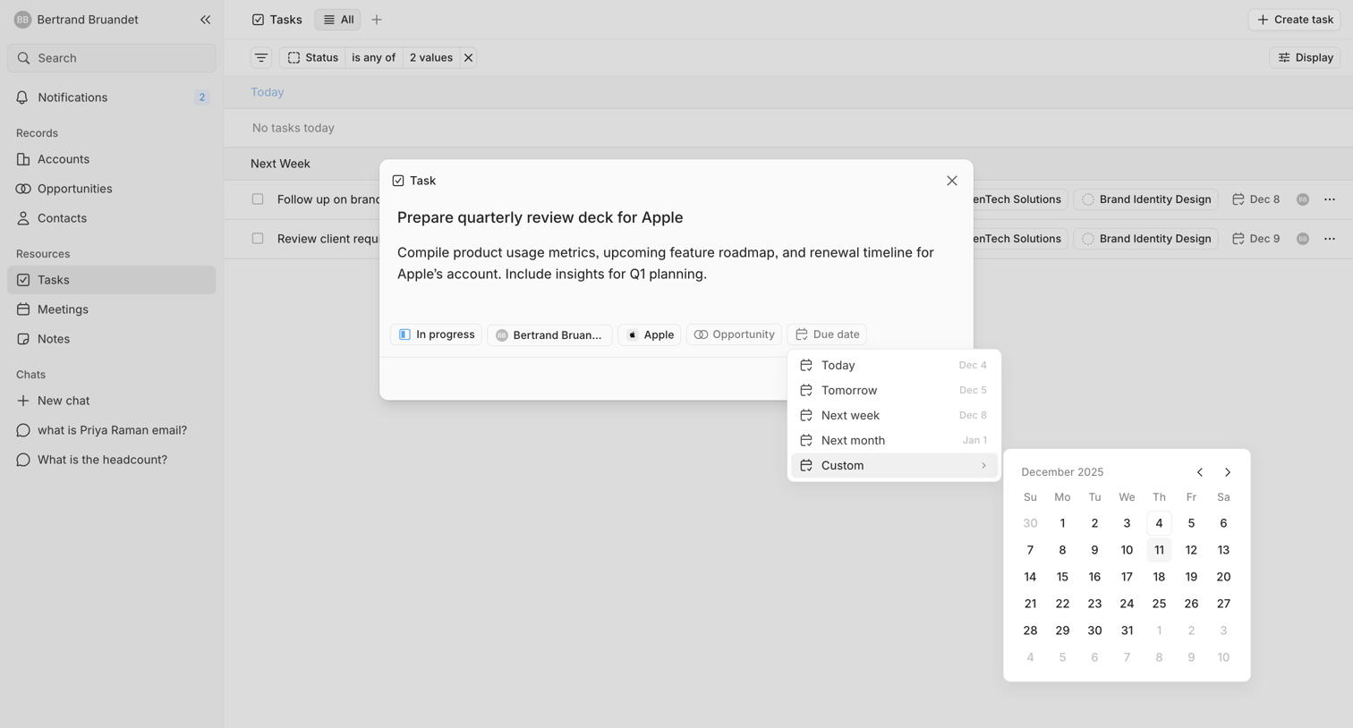The height and width of the screenshot is (728, 1353).
Task: Open the '2 values' filter dropdown
Action: click(431, 57)
